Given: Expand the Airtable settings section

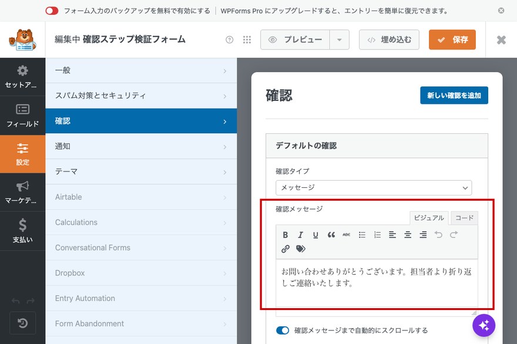Looking at the screenshot, I should click(141, 197).
